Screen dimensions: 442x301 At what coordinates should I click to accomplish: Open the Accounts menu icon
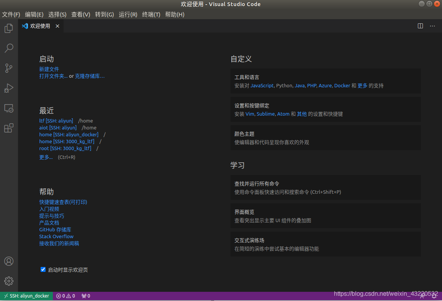9,261
